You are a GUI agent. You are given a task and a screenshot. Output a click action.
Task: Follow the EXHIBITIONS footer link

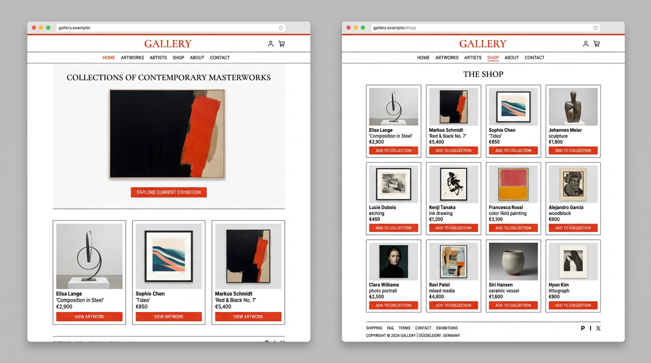447,328
